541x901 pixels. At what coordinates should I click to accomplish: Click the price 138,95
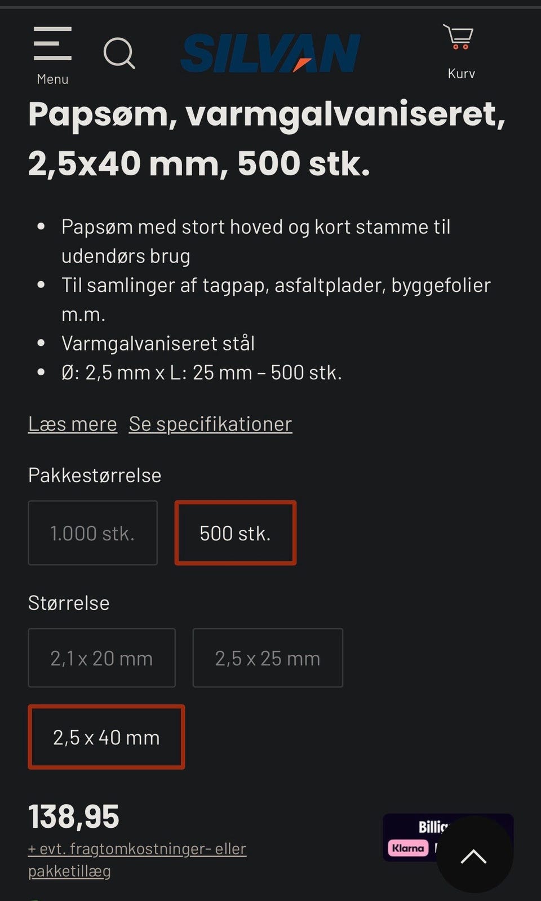(x=74, y=816)
